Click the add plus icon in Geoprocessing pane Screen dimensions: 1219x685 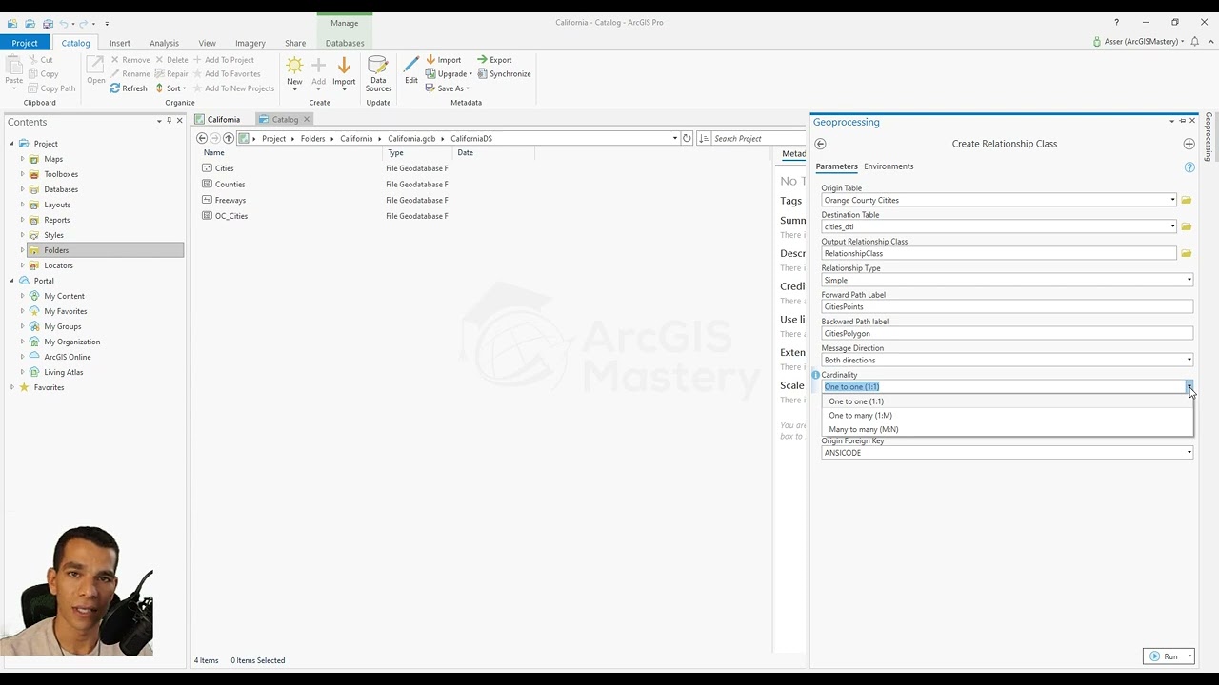1189,144
